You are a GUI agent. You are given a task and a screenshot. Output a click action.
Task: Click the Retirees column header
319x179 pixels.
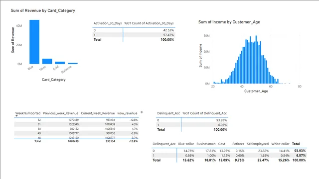tap(238, 144)
